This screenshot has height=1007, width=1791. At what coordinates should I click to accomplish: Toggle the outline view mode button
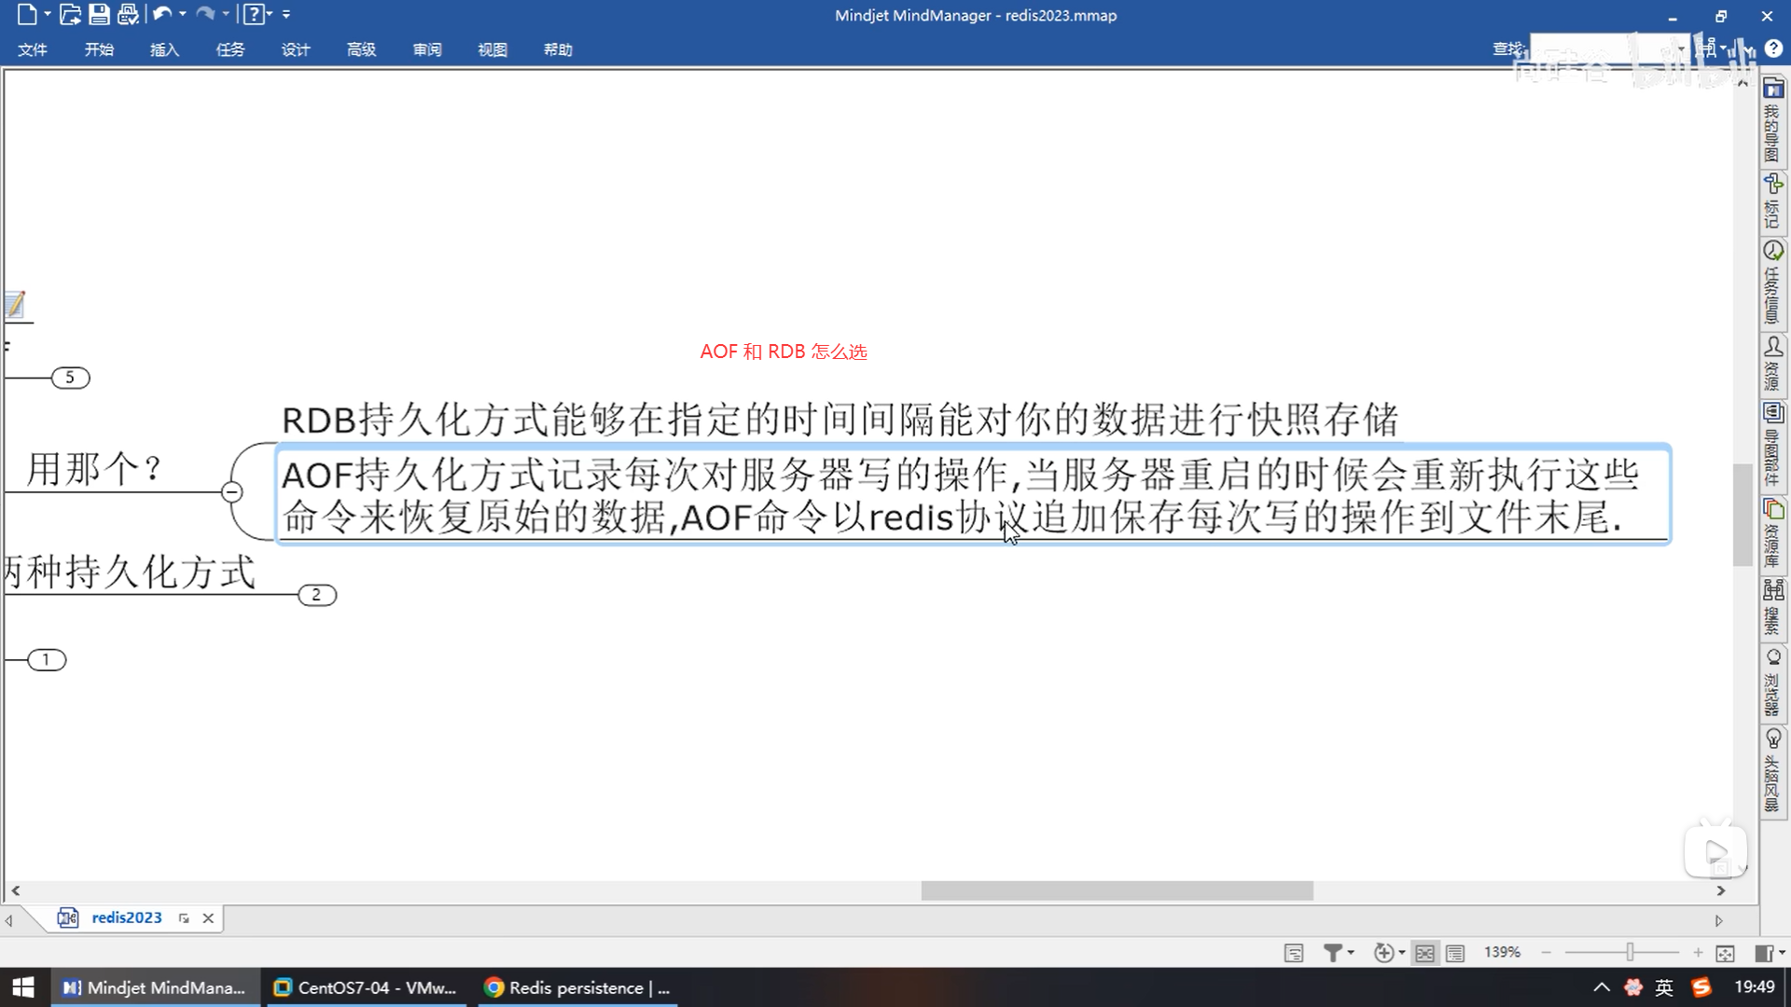pos(1455,953)
